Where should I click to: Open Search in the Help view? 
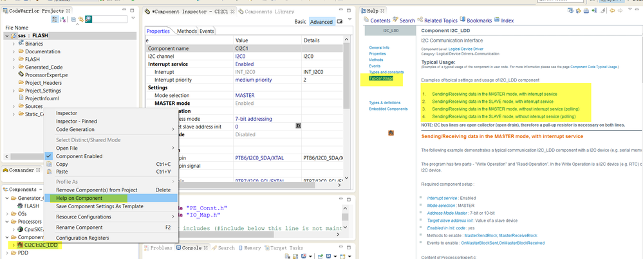pos(404,20)
